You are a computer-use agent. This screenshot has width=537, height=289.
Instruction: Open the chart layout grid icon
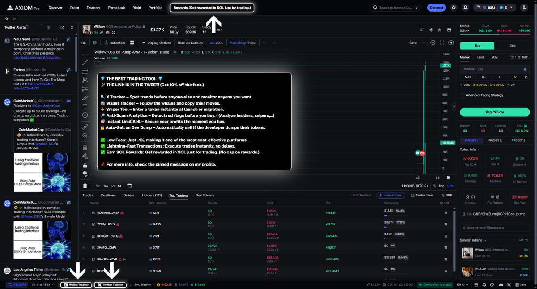(132, 42)
